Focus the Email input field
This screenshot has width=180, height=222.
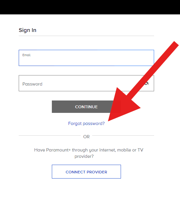coord(86,60)
